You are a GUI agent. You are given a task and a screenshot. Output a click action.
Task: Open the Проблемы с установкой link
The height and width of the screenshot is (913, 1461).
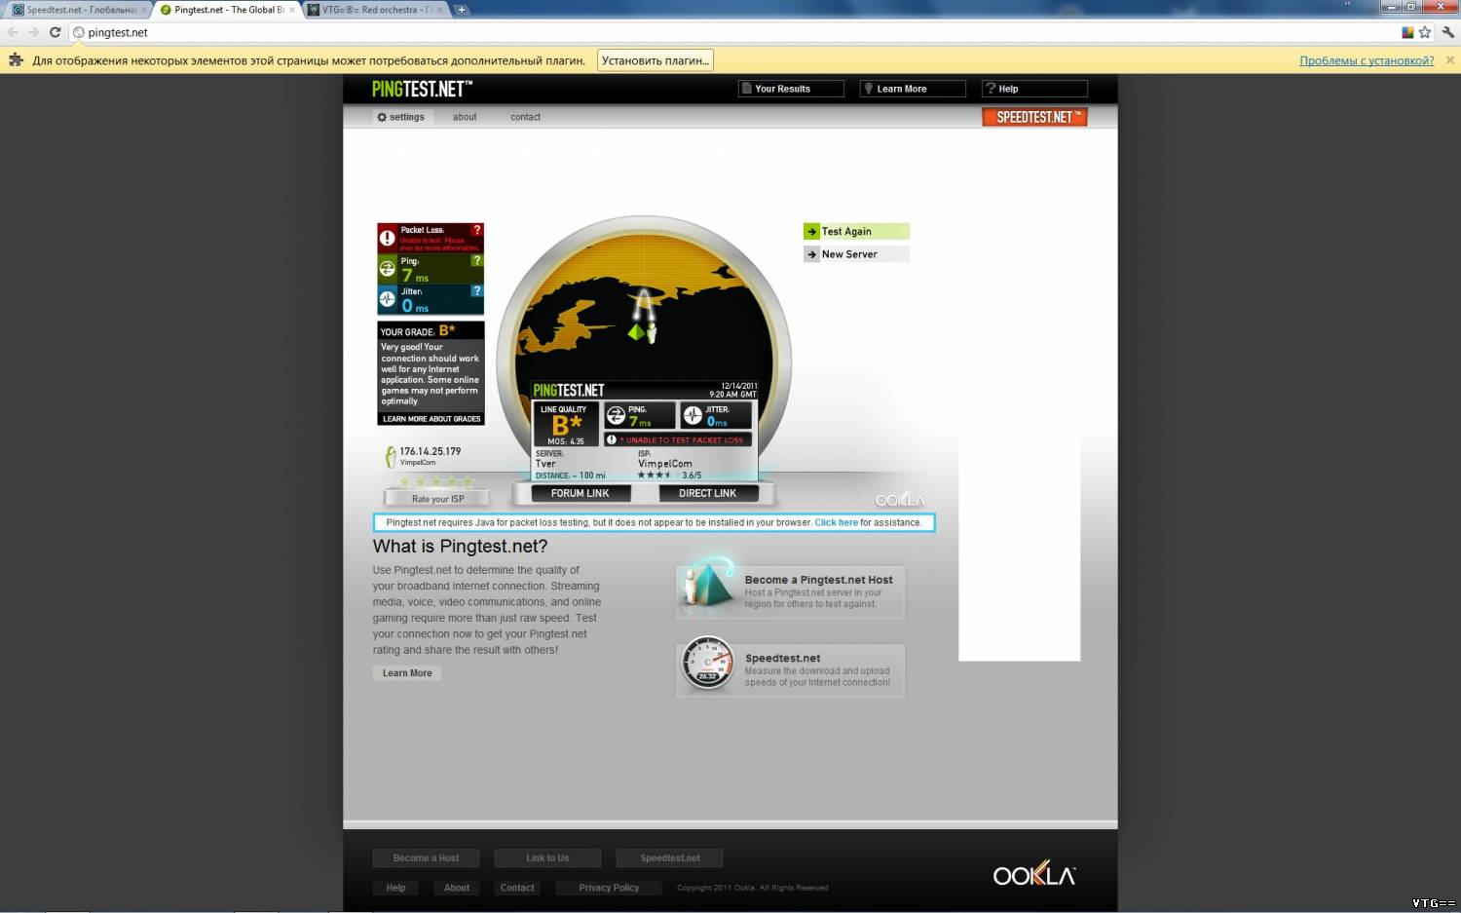1367,60
